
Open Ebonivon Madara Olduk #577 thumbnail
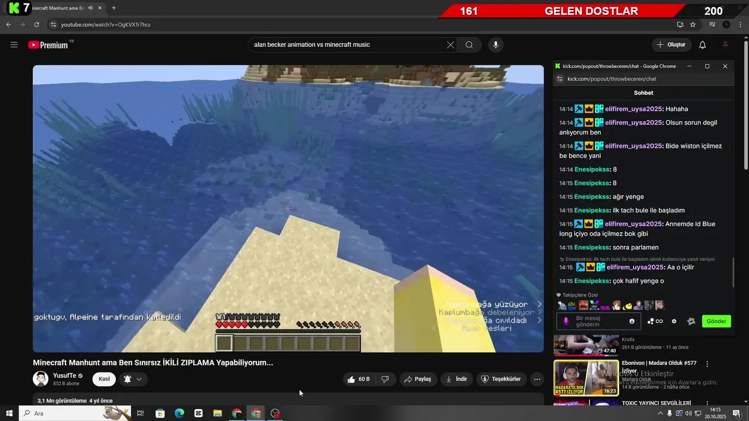(x=586, y=378)
